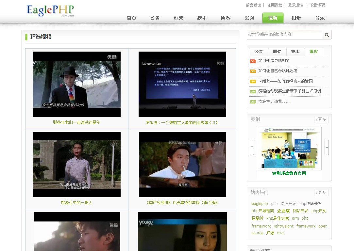Click the 04 badge beside 编程 entry
The height and width of the screenshot is (251, 354).
point(253,92)
